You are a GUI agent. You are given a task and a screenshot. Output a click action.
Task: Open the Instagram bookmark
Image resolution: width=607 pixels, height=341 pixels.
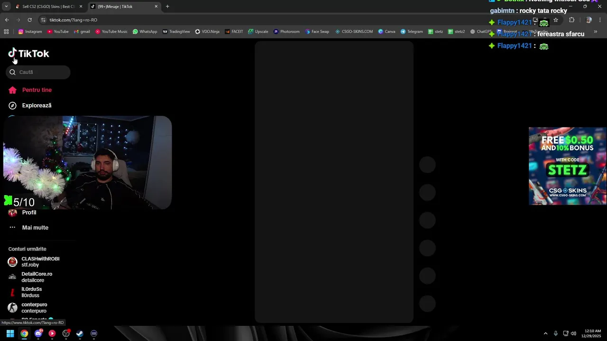[x=30, y=32]
